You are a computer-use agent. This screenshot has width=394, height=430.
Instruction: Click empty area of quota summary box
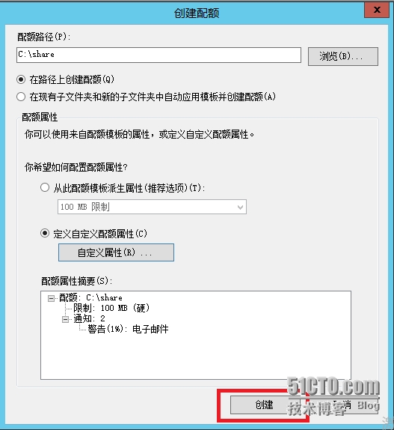click(196, 357)
